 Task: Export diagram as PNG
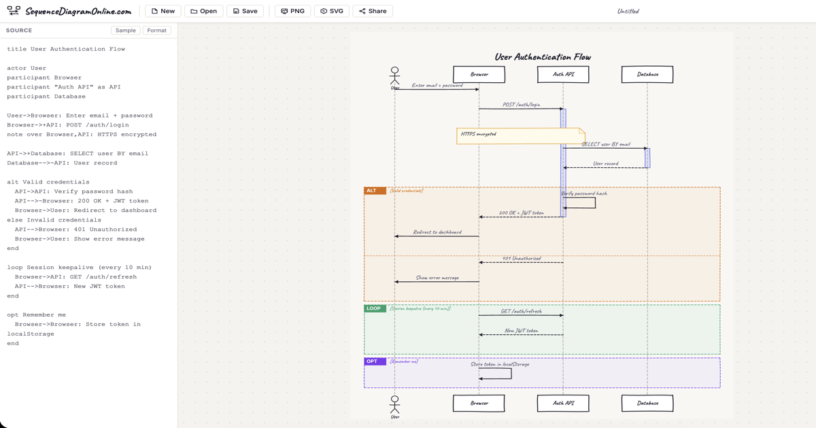point(292,11)
